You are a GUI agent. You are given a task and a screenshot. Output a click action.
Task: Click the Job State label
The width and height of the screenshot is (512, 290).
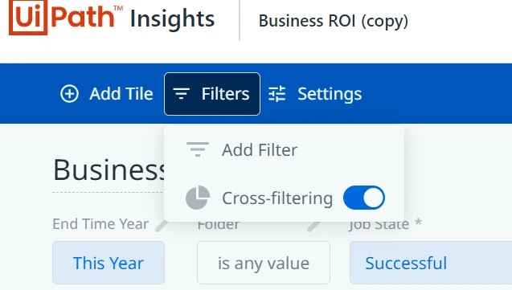click(x=379, y=225)
